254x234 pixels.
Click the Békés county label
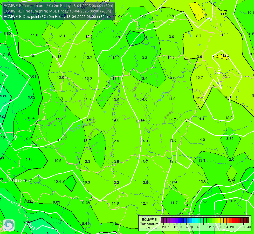point(168,115)
